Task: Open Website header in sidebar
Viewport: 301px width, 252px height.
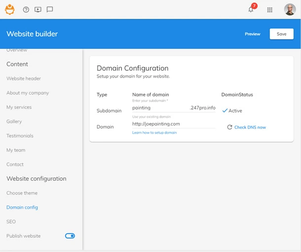Action: [x=24, y=79]
